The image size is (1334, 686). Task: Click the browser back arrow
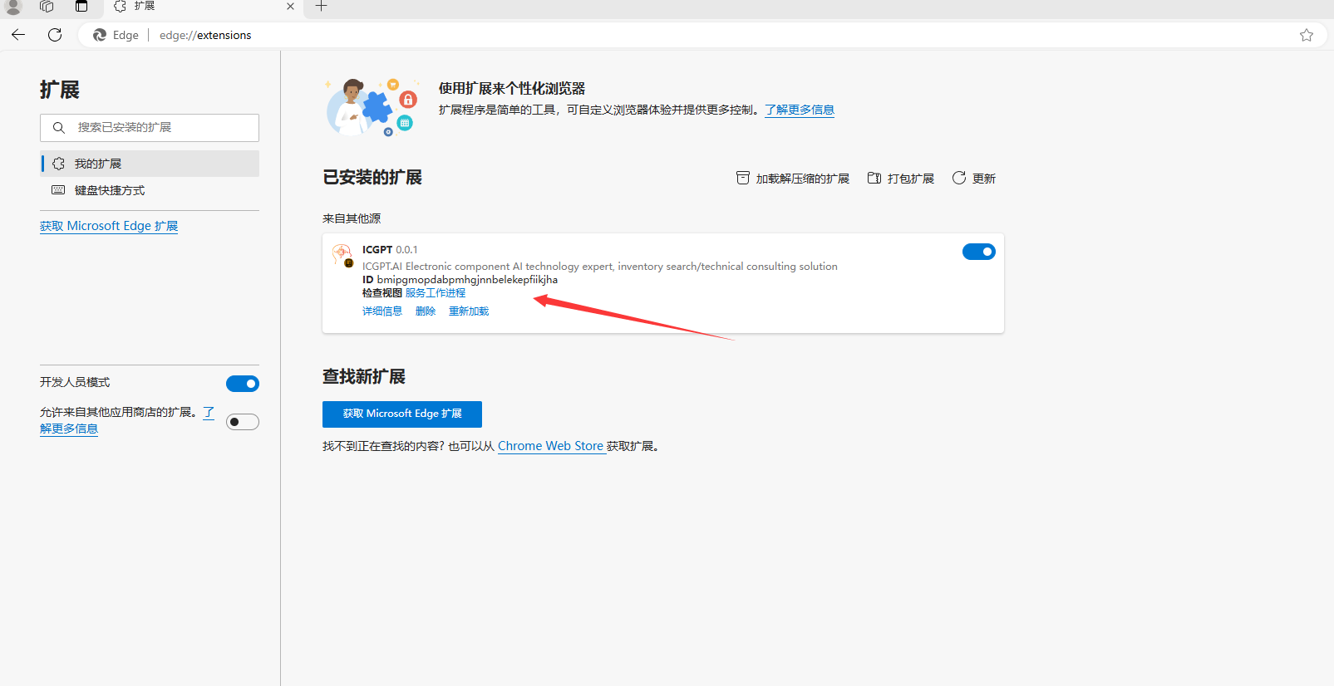pyautogui.click(x=18, y=35)
